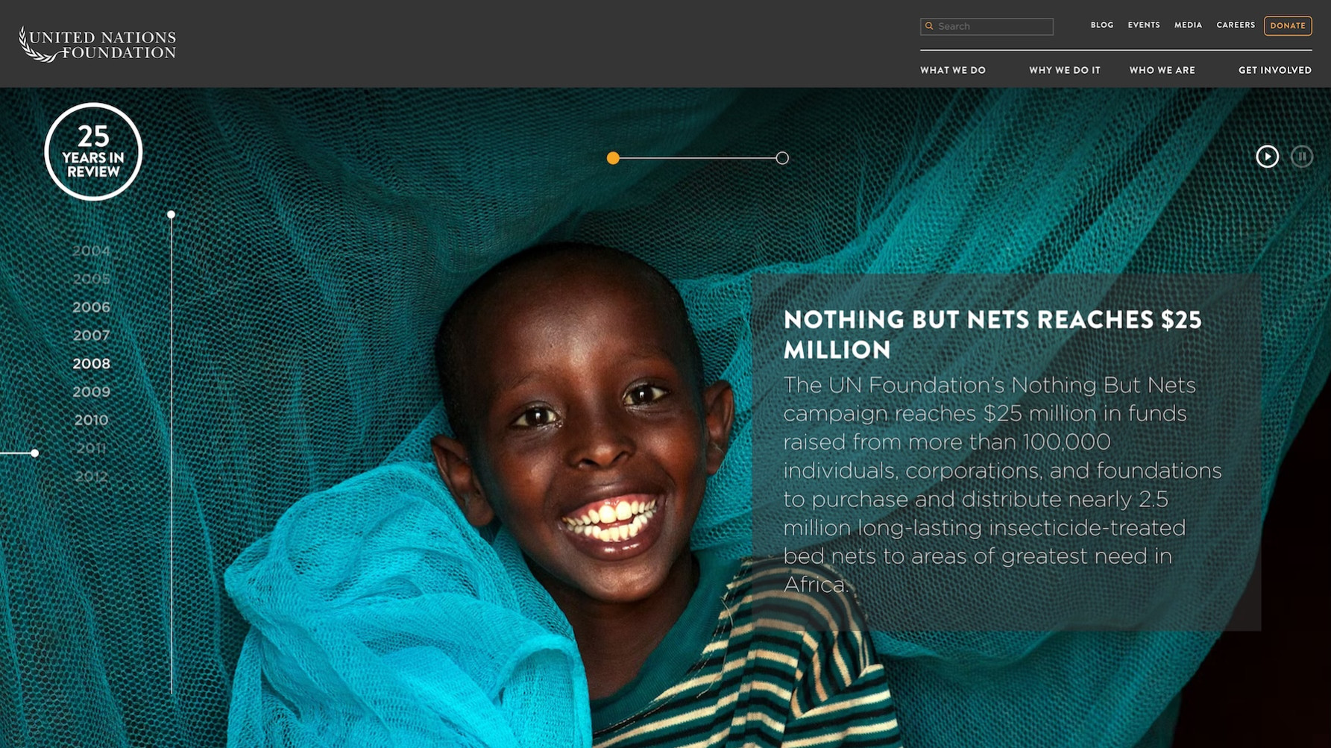Screen dimensions: 1331x748
Task: Click into the Search field
Action: (987, 26)
